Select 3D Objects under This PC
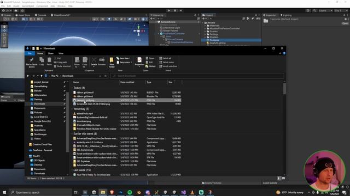The width and height of the screenshot is (350, 196). pyautogui.click(x=39, y=161)
